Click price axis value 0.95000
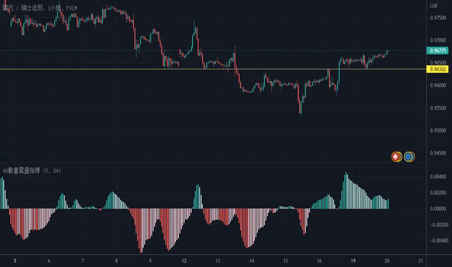Image resolution: width=452 pixels, height=267 pixels. 438,131
